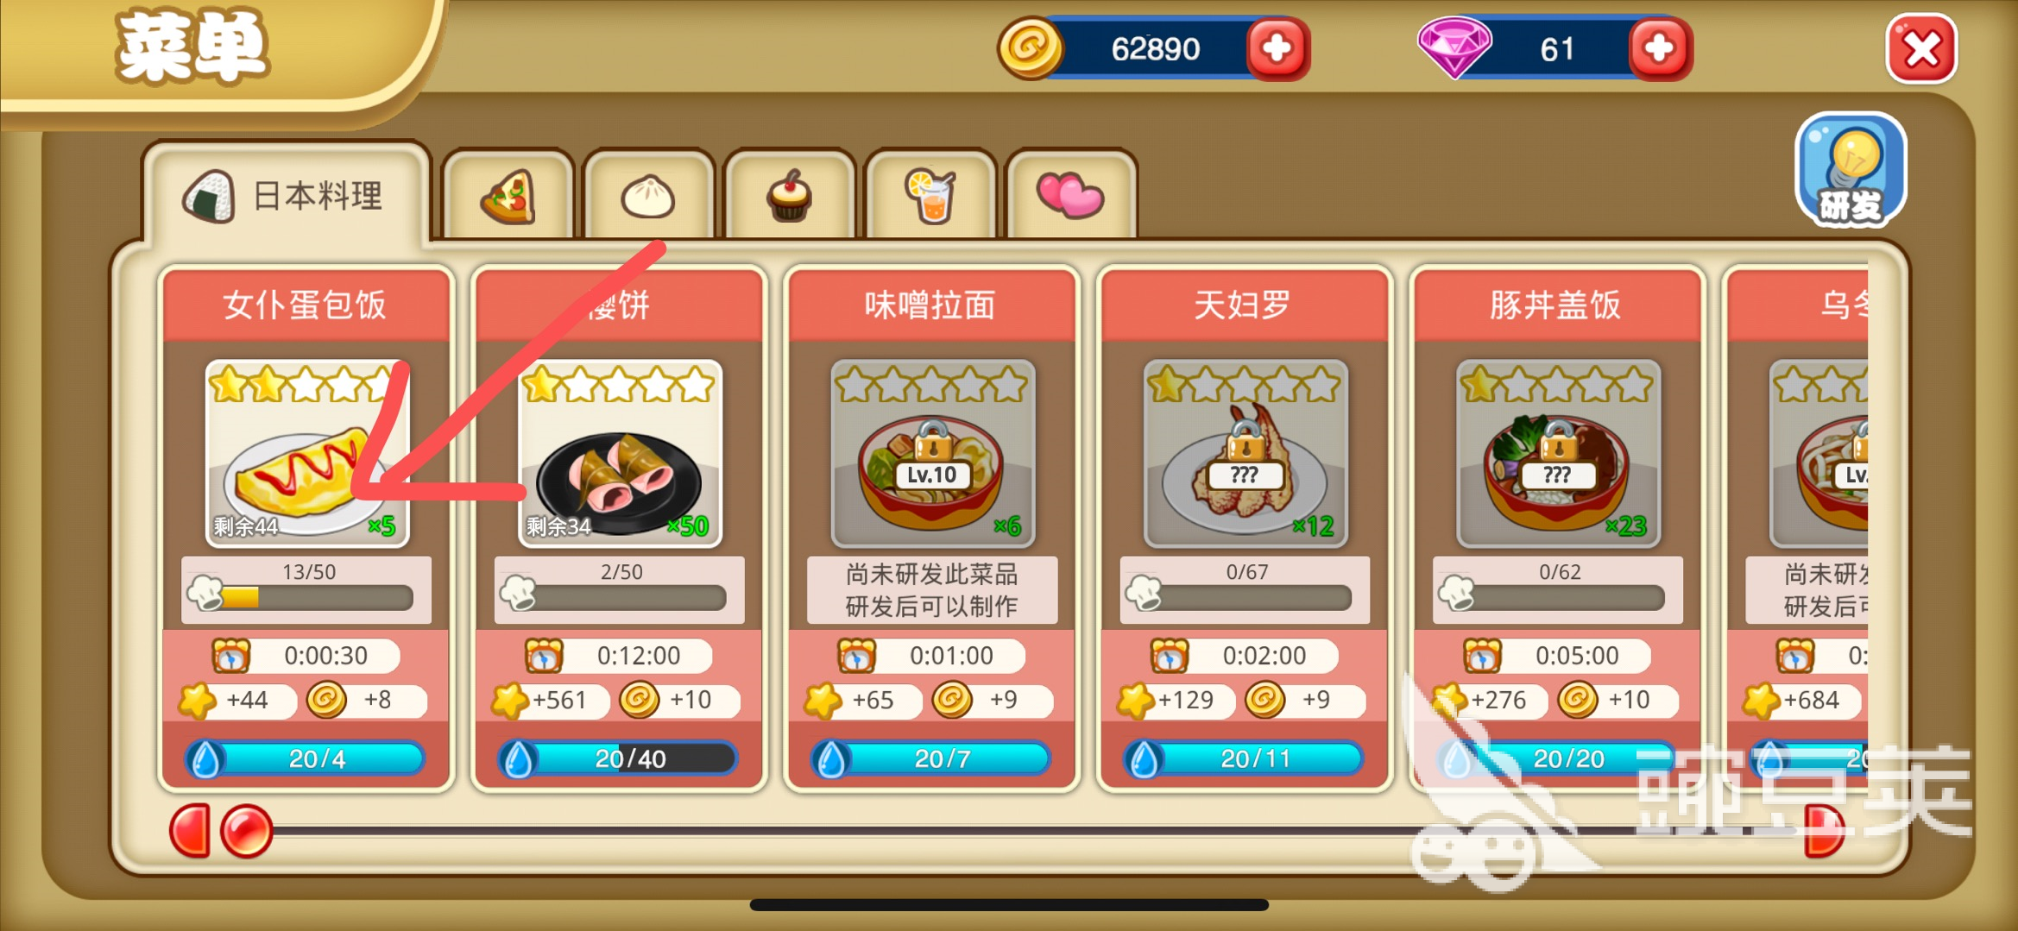
Task: Close the menu with red X
Action: (1922, 49)
